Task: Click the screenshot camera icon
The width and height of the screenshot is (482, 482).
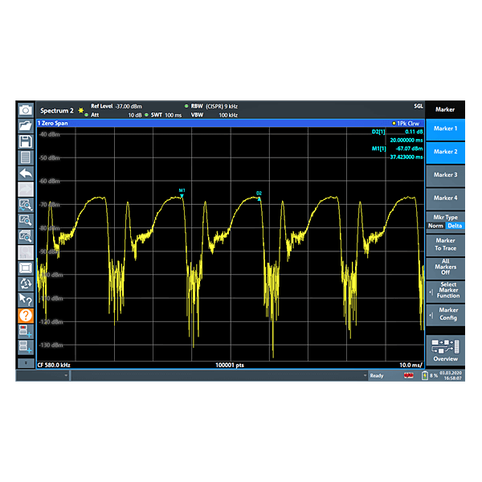Action: coord(25,109)
